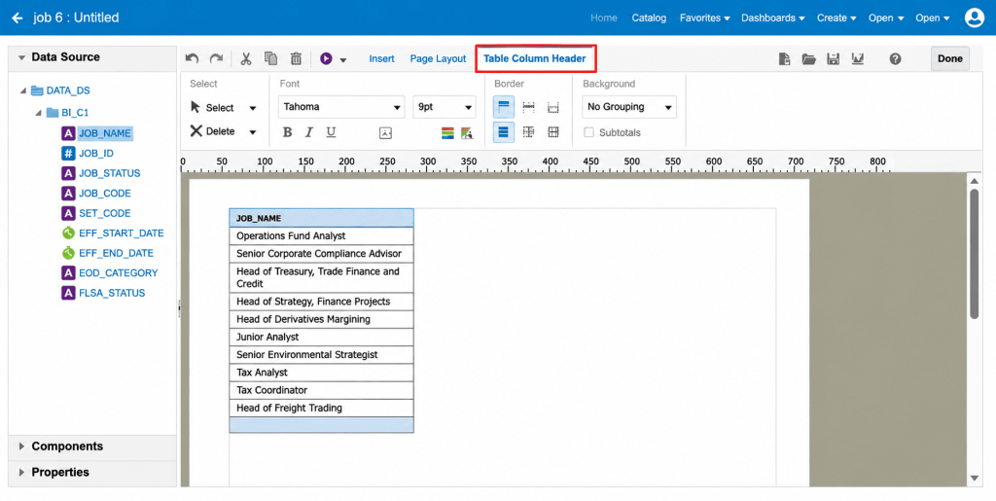Go to the Catalog link
This screenshot has height=501, width=996.
pyautogui.click(x=649, y=18)
